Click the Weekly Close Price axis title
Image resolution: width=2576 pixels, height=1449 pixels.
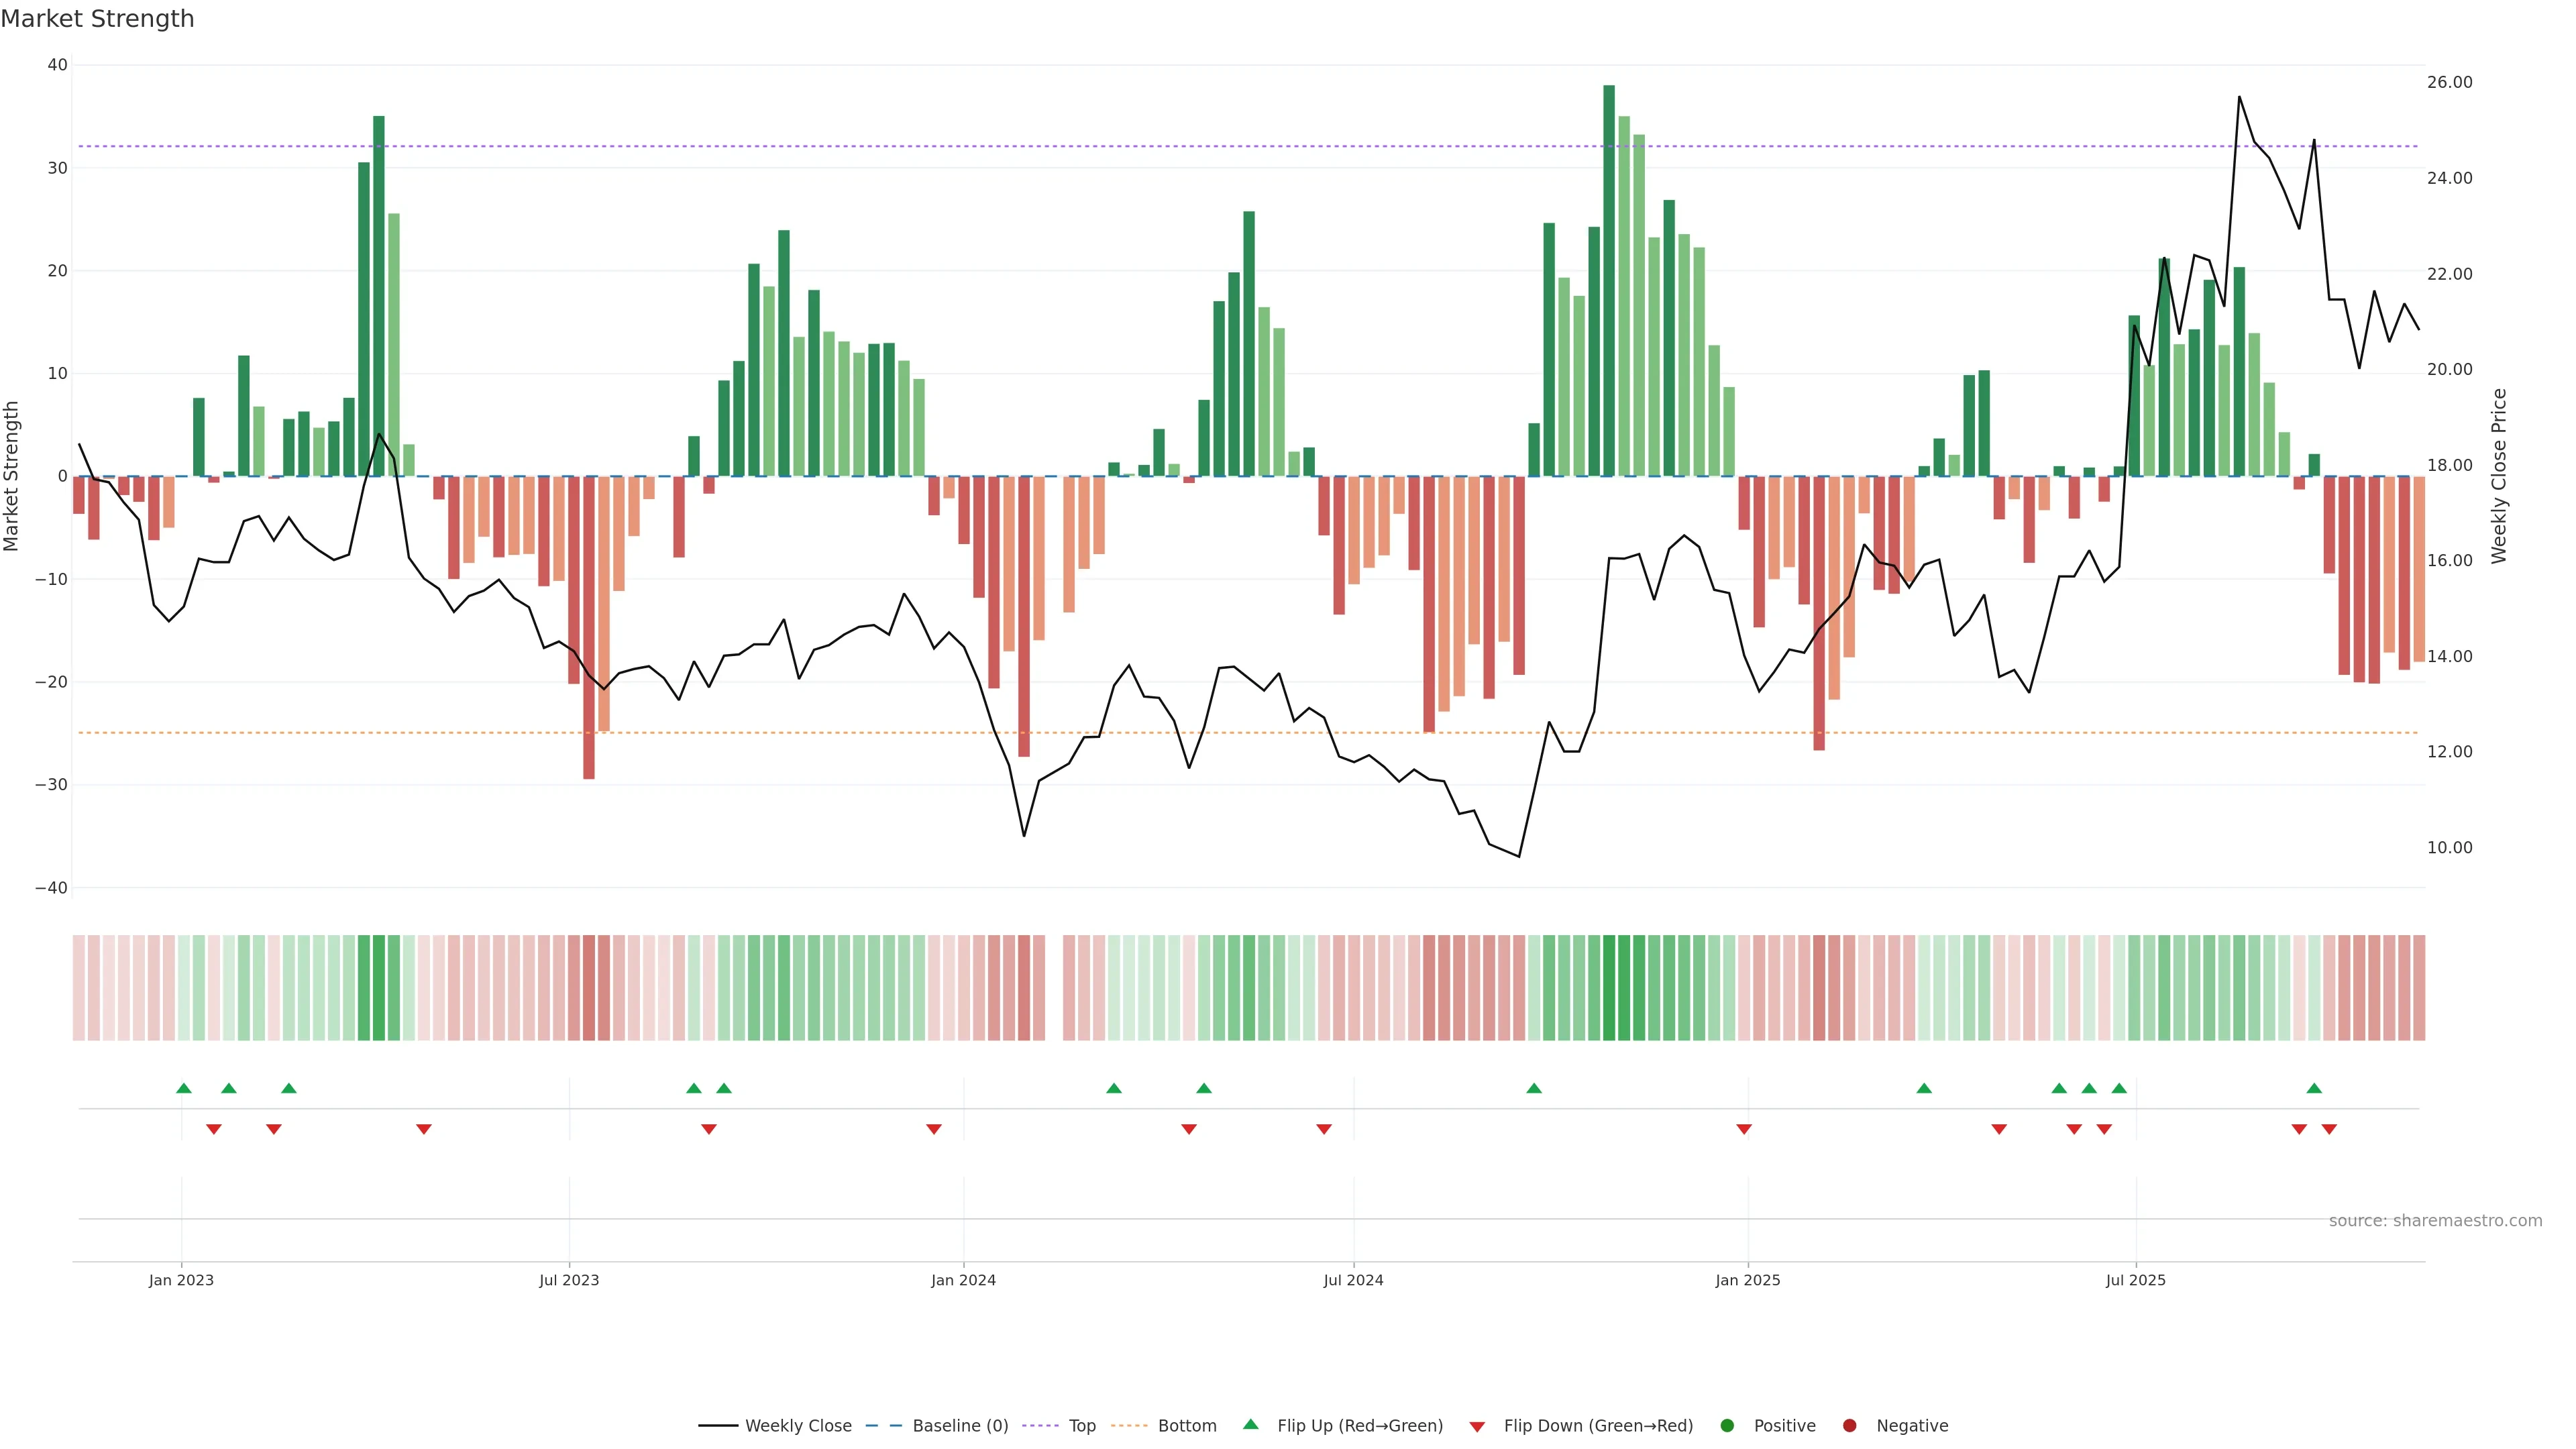2499,476
